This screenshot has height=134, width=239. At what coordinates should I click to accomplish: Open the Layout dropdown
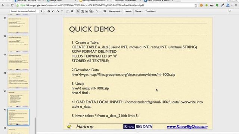(128, 11)
